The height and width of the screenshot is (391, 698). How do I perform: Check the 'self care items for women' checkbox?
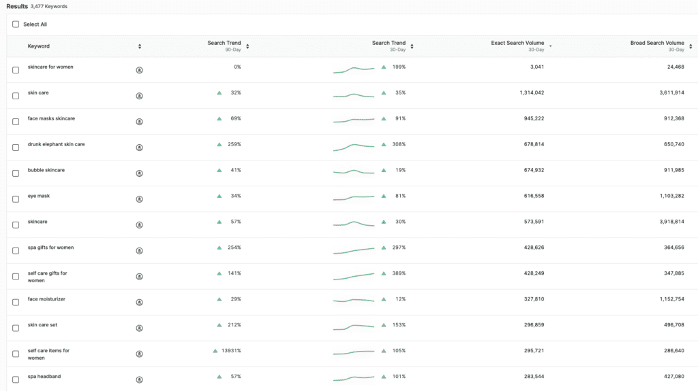click(x=16, y=354)
